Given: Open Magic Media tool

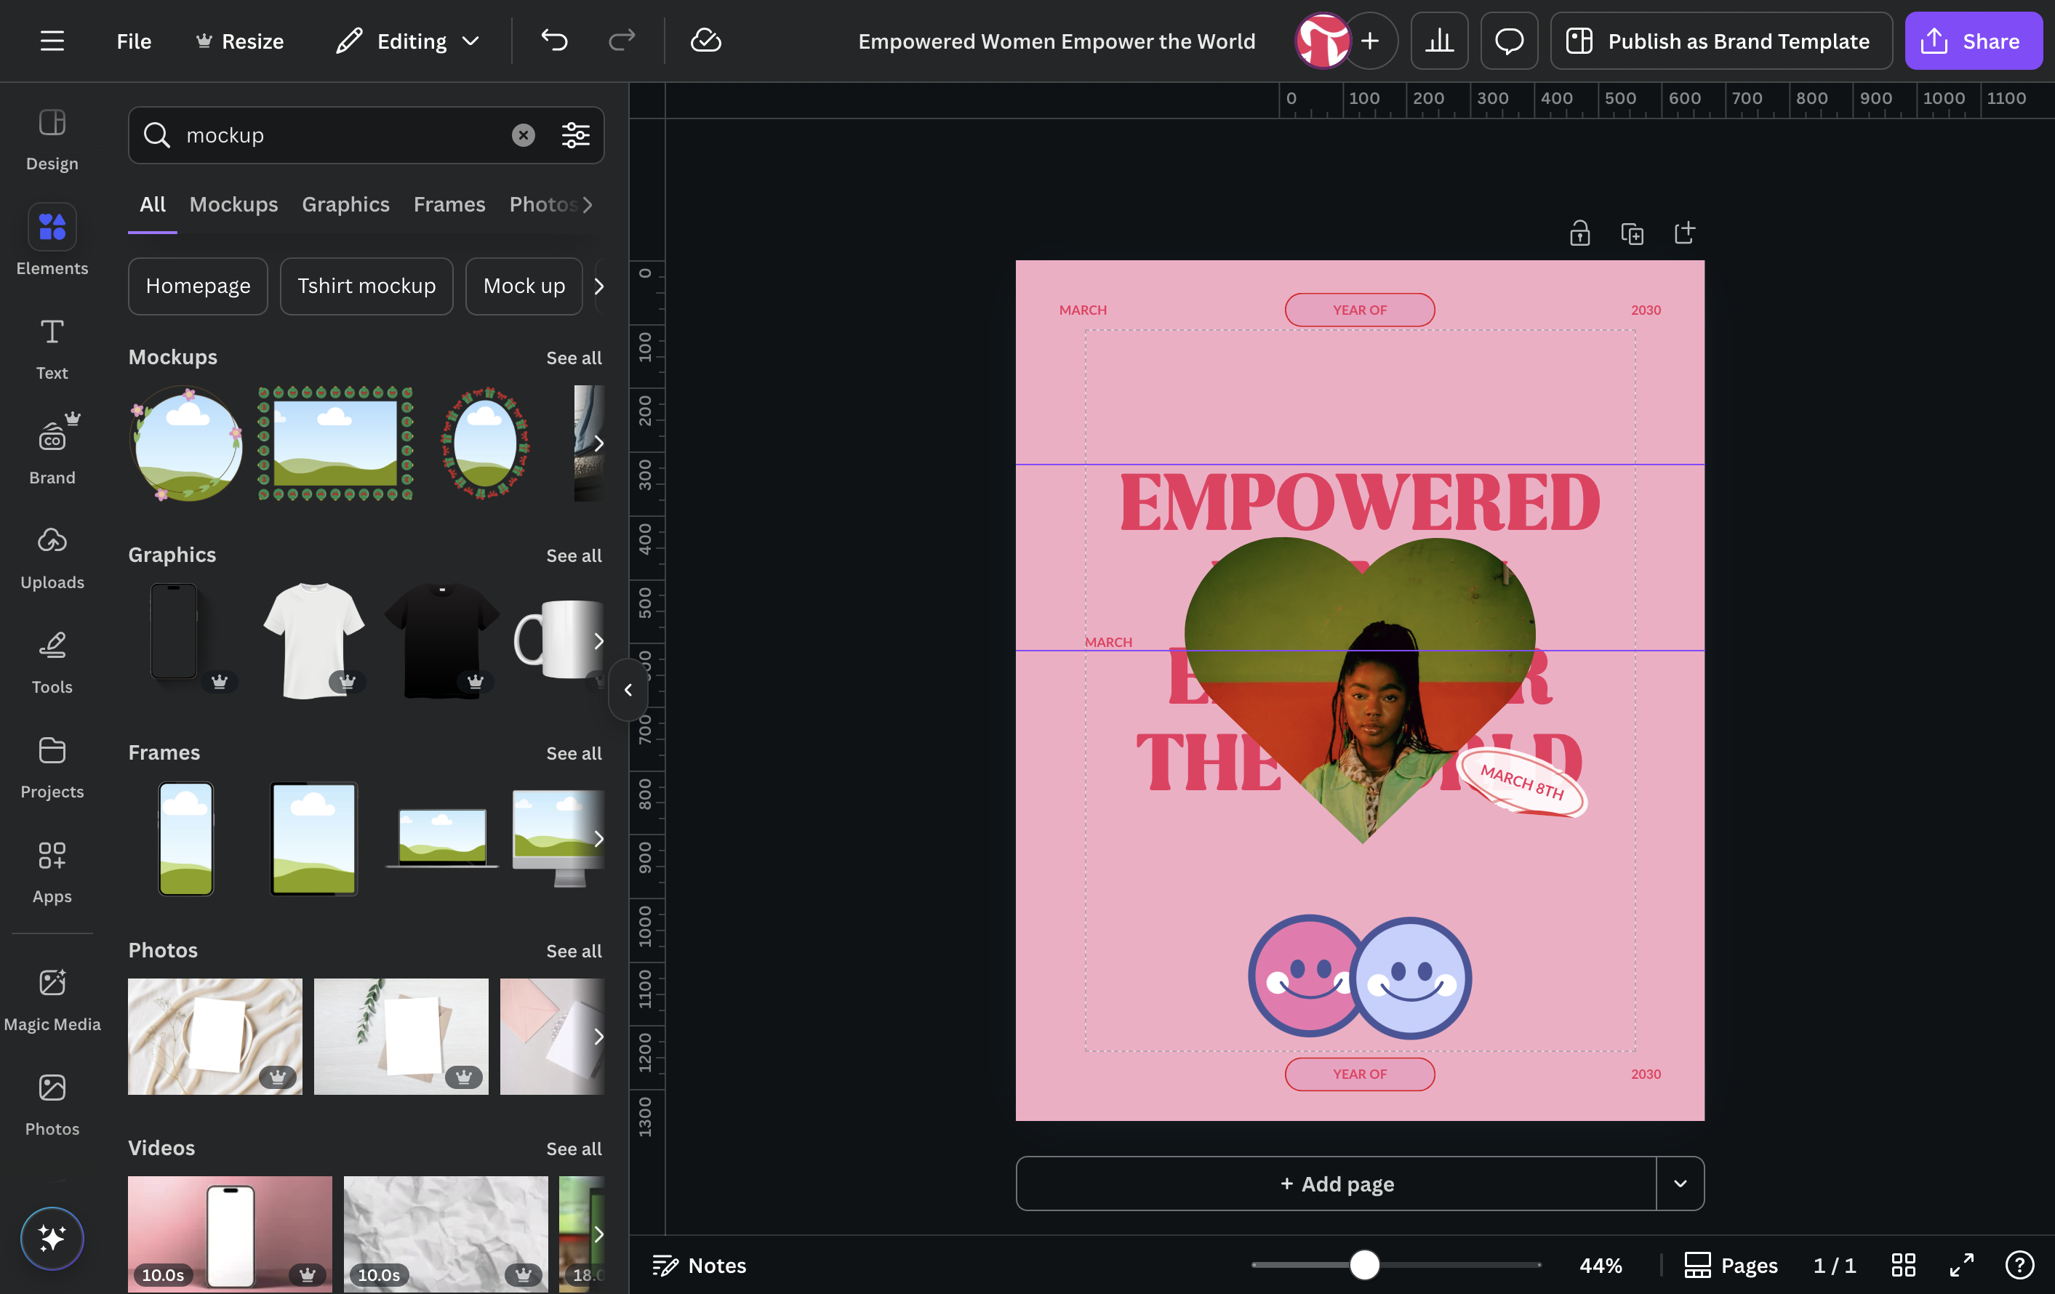Looking at the screenshot, I should tap(52, 1000).
